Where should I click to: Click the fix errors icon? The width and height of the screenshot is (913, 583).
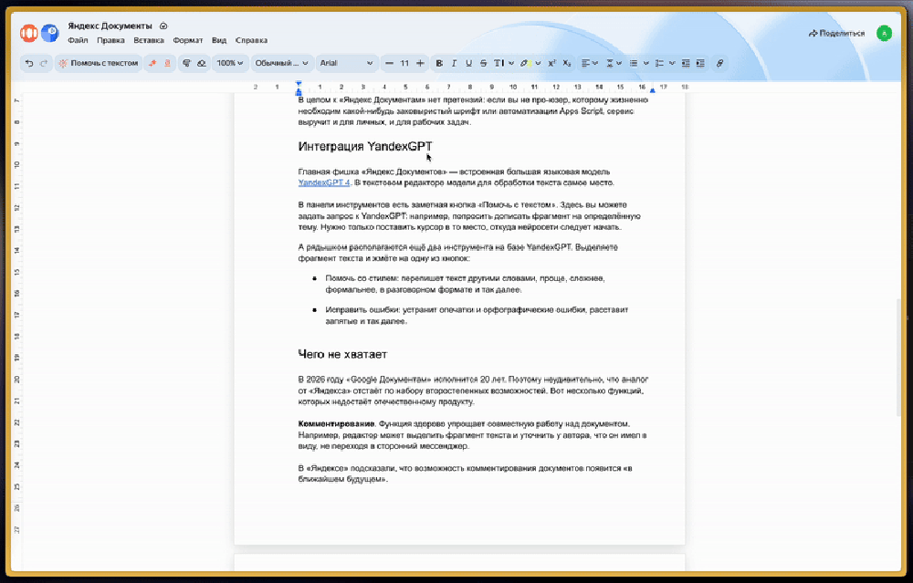coord(167,64)
